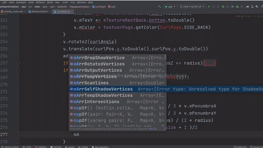Image resolution: width=263 pixels, height=148 pixels.
Task: Open the VCS menu
Action: [72, 2]
